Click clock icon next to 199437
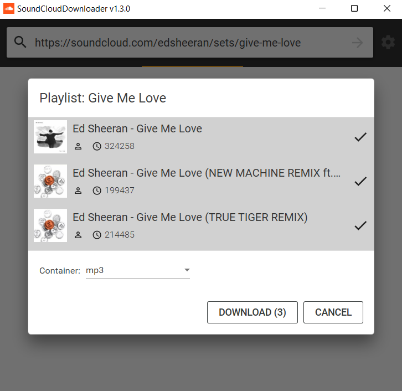 [97, 191]
